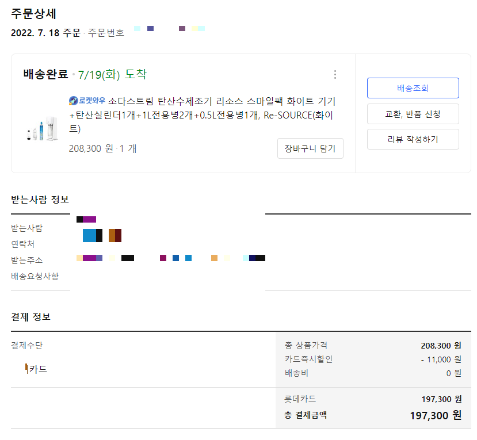
Task: Select the 결제수단 label
Action: click(27, 346)
